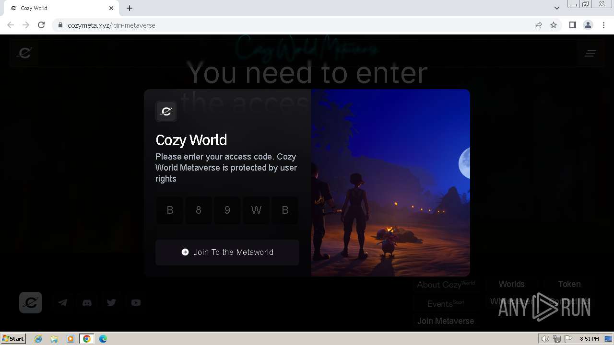Open the YouTube social link
This screenshot has width=614, height=345.
coord(136,302)
